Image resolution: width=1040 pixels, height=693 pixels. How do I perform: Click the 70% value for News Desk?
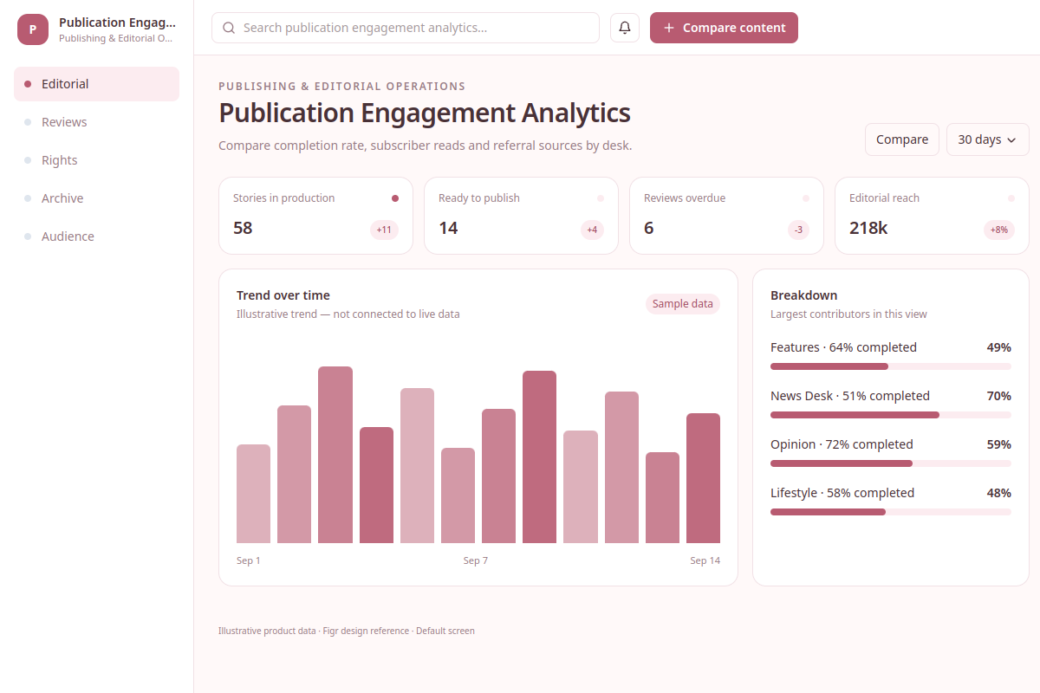click(998, 396)
